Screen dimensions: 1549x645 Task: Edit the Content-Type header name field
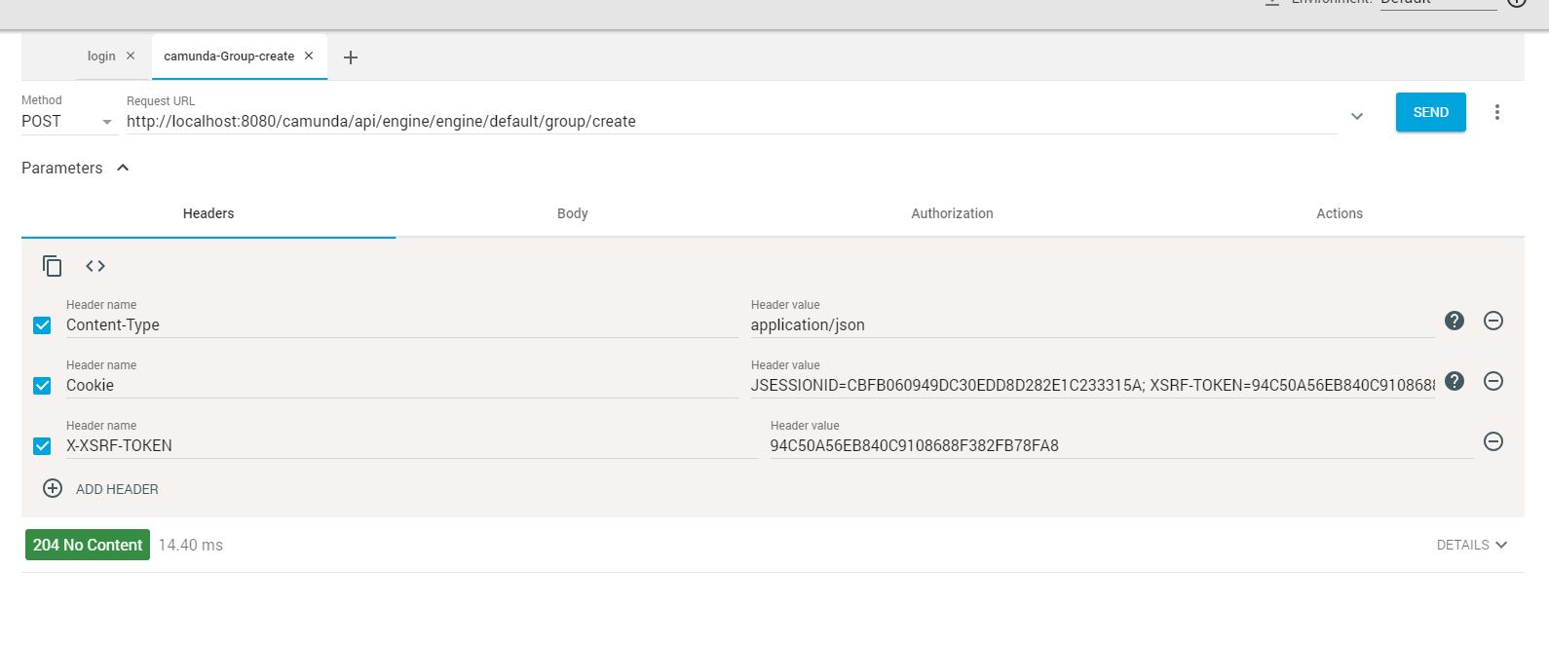point(402,324)
